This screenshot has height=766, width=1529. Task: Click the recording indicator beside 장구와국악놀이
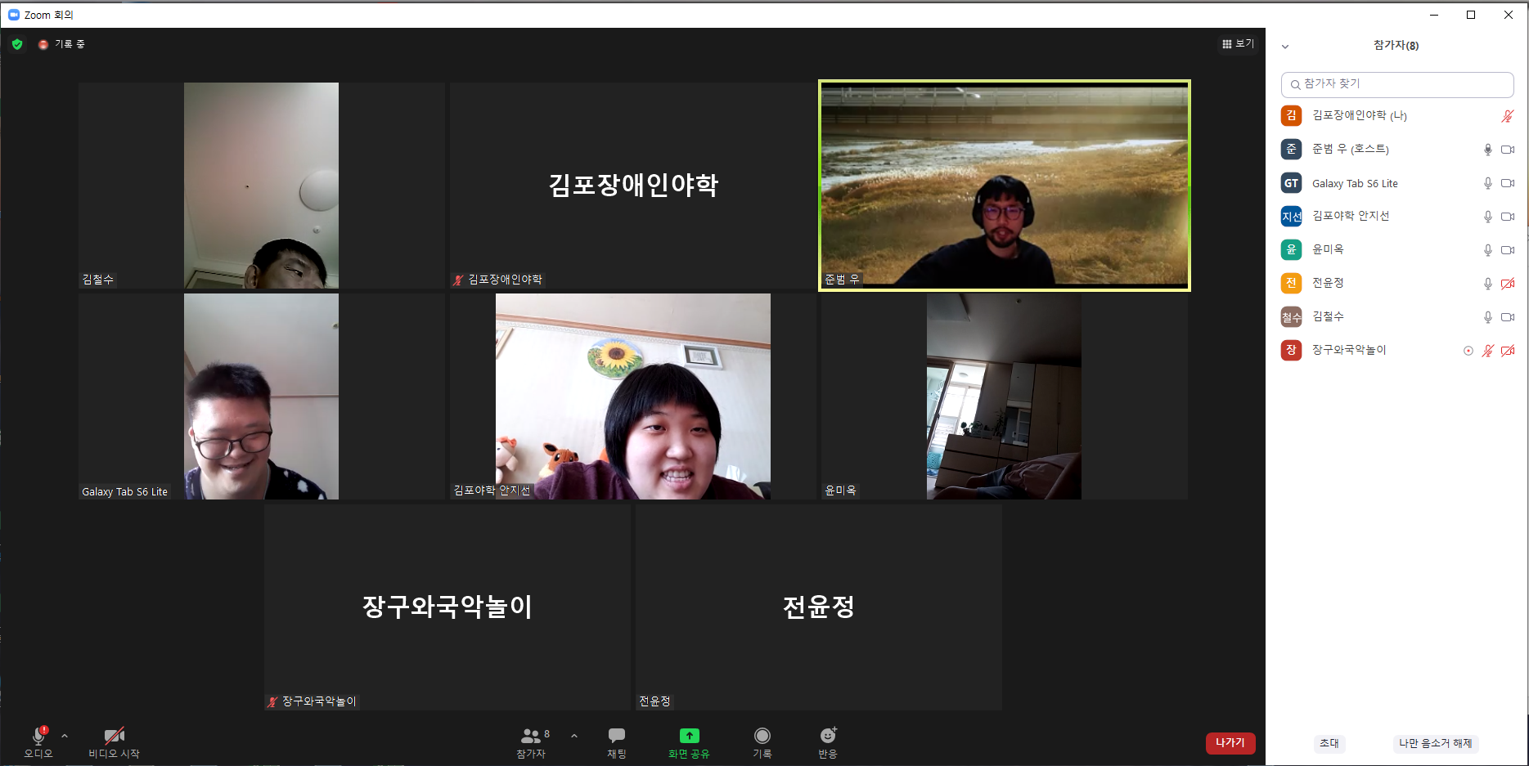[1468, 351]
